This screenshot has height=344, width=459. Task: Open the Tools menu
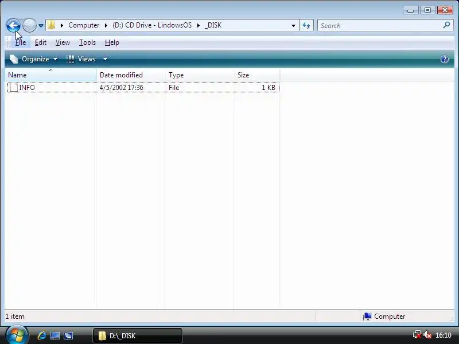click(87, 42)
